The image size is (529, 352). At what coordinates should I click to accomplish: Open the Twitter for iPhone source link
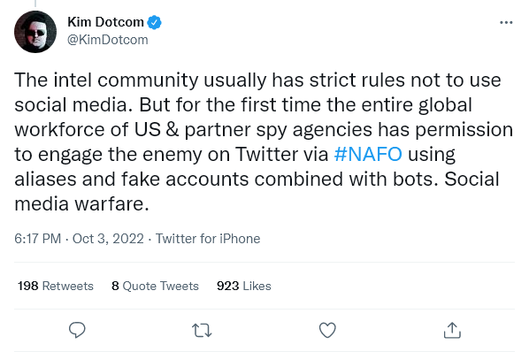point(208,239)
